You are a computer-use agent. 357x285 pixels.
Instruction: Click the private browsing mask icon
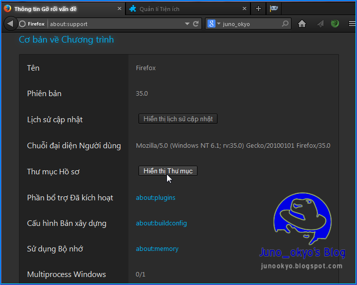(x=273, y=9)
